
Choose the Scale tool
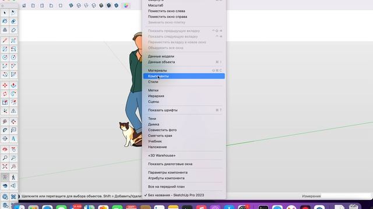click(x=5, y=102)
